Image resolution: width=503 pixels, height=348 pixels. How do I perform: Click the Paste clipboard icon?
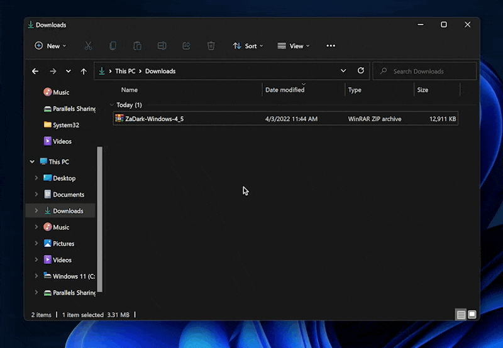[137, 46]
